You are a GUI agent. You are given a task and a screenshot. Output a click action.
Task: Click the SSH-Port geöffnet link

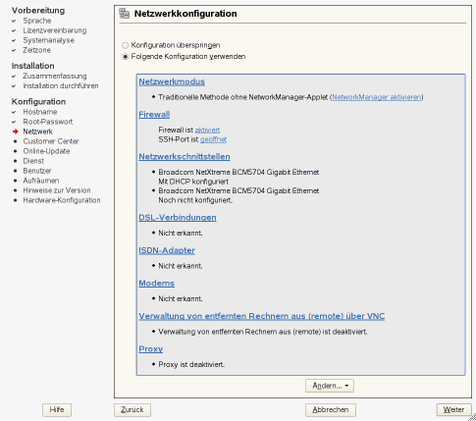tap(213, 139)
